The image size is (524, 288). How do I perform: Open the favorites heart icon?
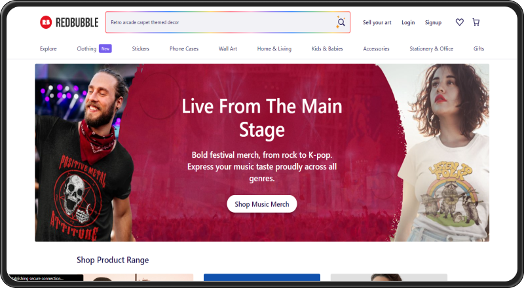click(460, 22)
